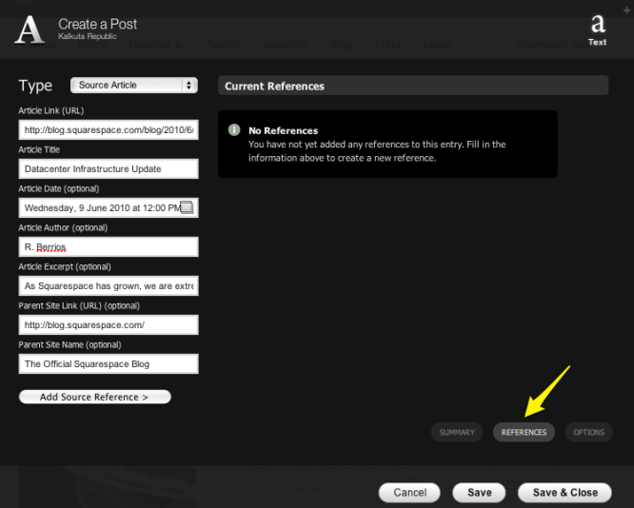Open the Article Date calendar picker icon

point(187,207)
